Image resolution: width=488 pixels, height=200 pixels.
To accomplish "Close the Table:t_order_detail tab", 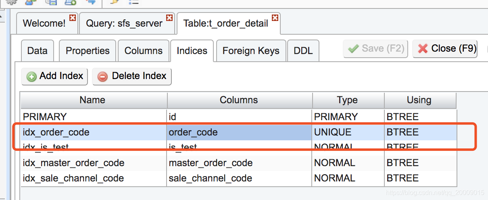I will [275, 18].
